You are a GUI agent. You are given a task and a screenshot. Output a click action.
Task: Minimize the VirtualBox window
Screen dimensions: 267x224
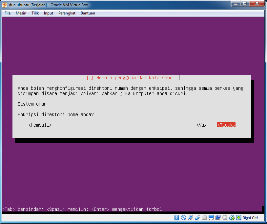(236, 4)
